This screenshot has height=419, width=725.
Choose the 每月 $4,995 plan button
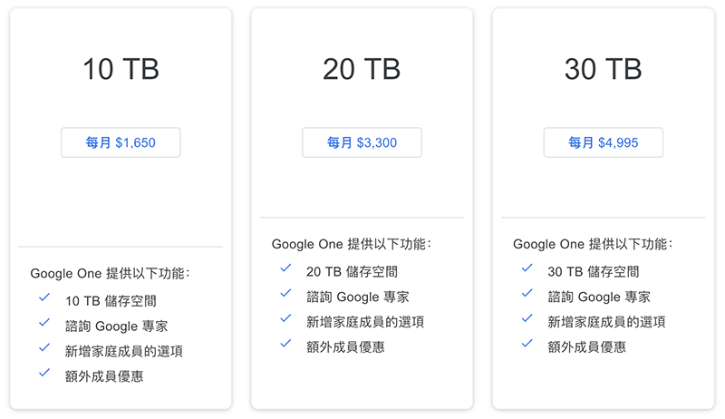(603, 142)
